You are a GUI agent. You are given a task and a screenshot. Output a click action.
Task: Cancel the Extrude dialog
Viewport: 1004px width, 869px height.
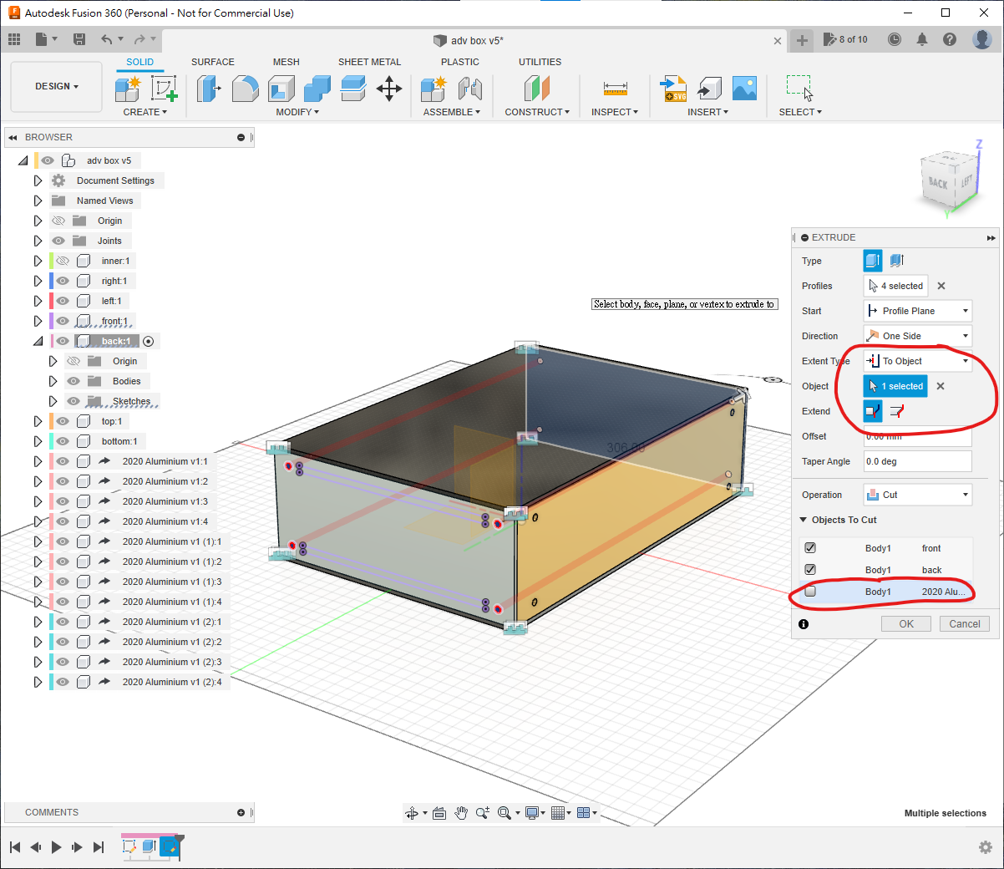964,624
